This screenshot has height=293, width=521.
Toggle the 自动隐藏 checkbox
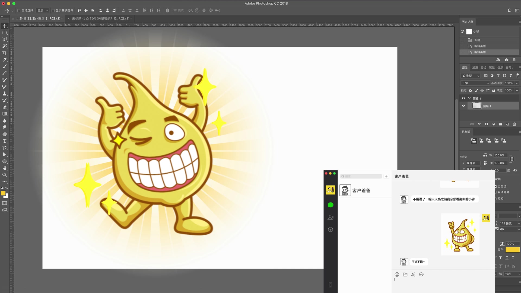coord(495,192)
